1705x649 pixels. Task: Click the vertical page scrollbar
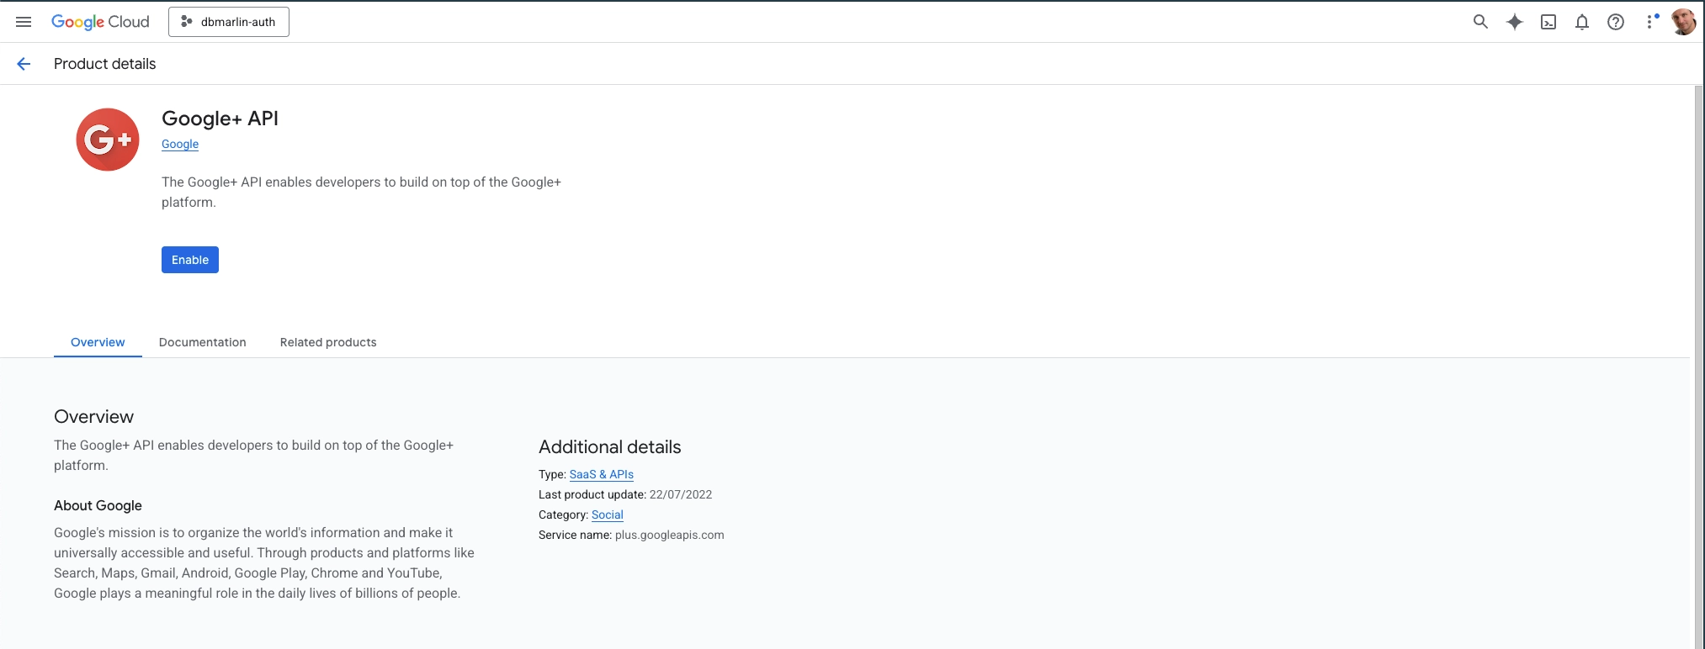[1699, 367]
